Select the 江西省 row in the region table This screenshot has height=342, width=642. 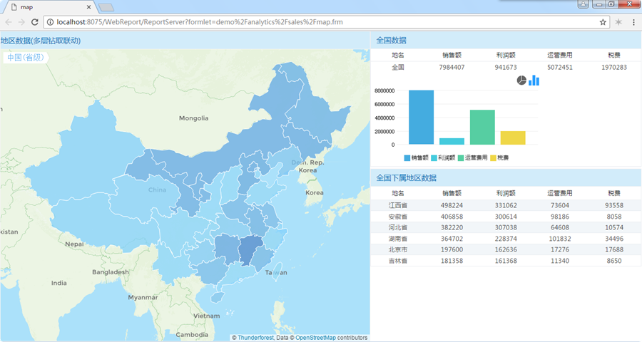(x=506, y=205)
